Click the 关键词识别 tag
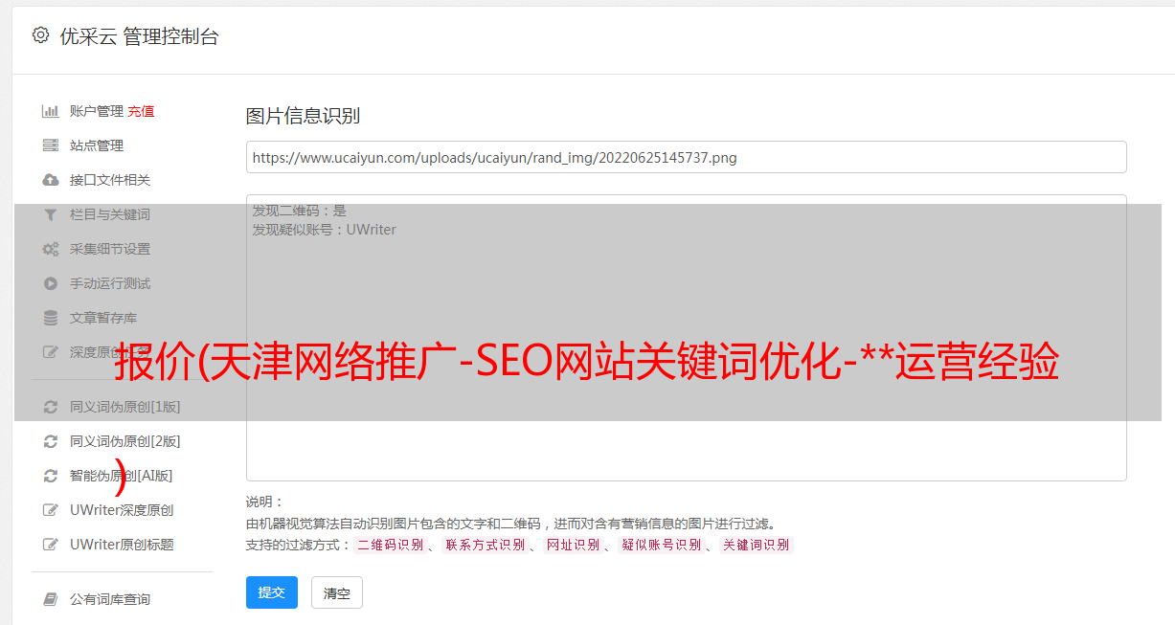The width and height of the screenshot is (1175, 625). [757, 545]
